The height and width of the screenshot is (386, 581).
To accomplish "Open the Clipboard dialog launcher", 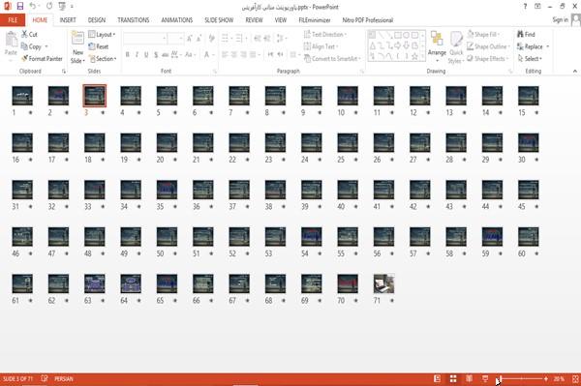I will coord(64,71).
